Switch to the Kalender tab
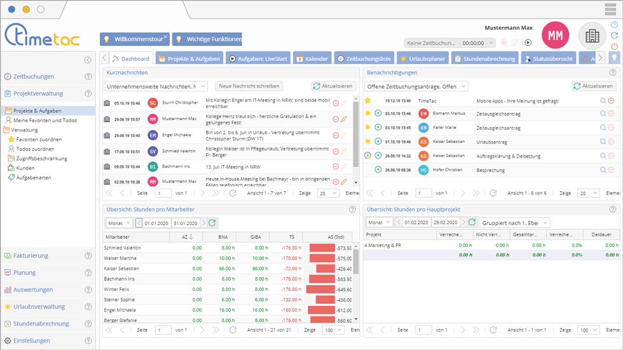This screenshot has height=350, width=623. (x=311, y=58)
